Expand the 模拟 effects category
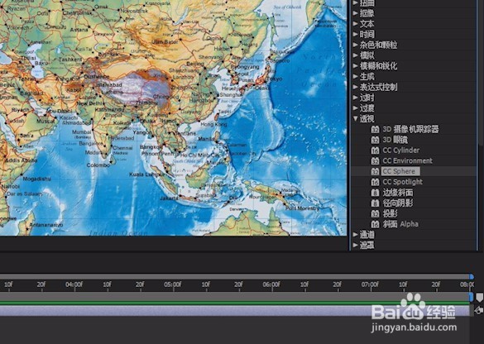This screenshot has height=344, width=484. pos(356,55)
